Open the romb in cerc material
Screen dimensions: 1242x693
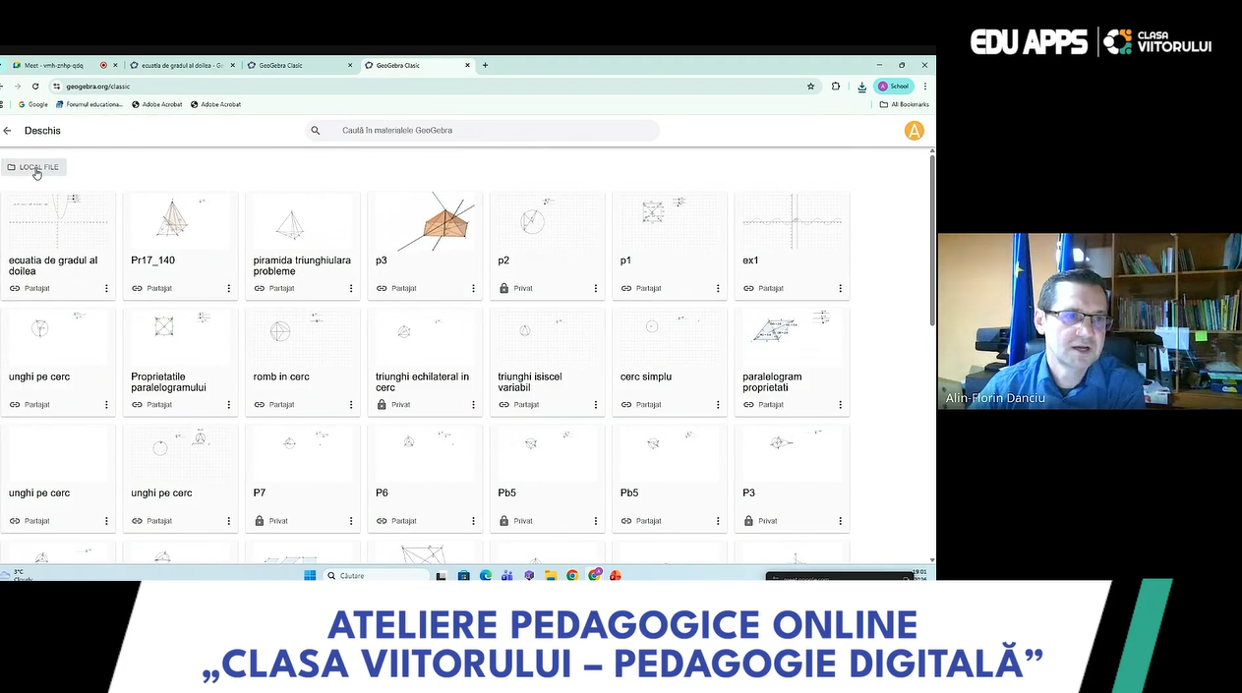pyautogui.click(x=303, y=362)
